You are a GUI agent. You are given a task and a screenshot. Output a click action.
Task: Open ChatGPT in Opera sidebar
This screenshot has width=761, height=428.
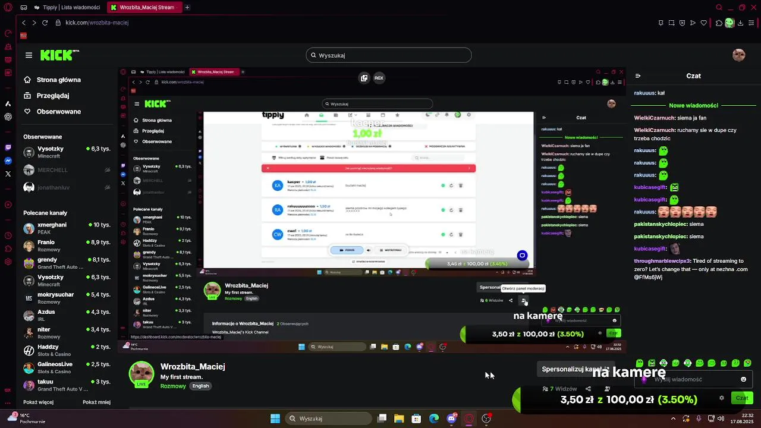(8, 117)
